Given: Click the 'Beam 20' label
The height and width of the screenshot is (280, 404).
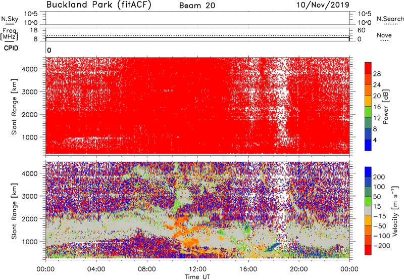Looking at the screenshot, I should 197,6.
